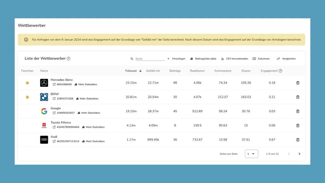Click the 23.15m follower value
Image resolution: width=325 pixels, height=183 pixels.
tap(131, 83)
